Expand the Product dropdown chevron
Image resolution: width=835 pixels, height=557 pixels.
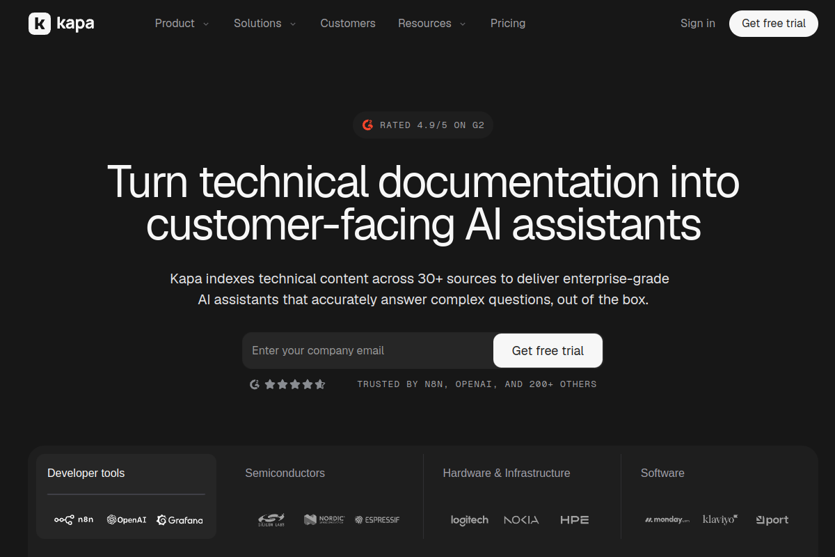click(x=205, y=24)
